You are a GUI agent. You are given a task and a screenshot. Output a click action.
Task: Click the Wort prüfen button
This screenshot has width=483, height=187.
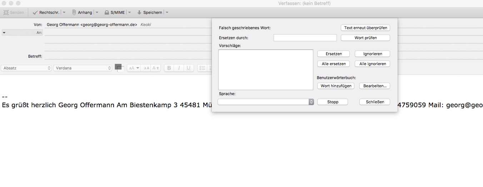(365, 38)
